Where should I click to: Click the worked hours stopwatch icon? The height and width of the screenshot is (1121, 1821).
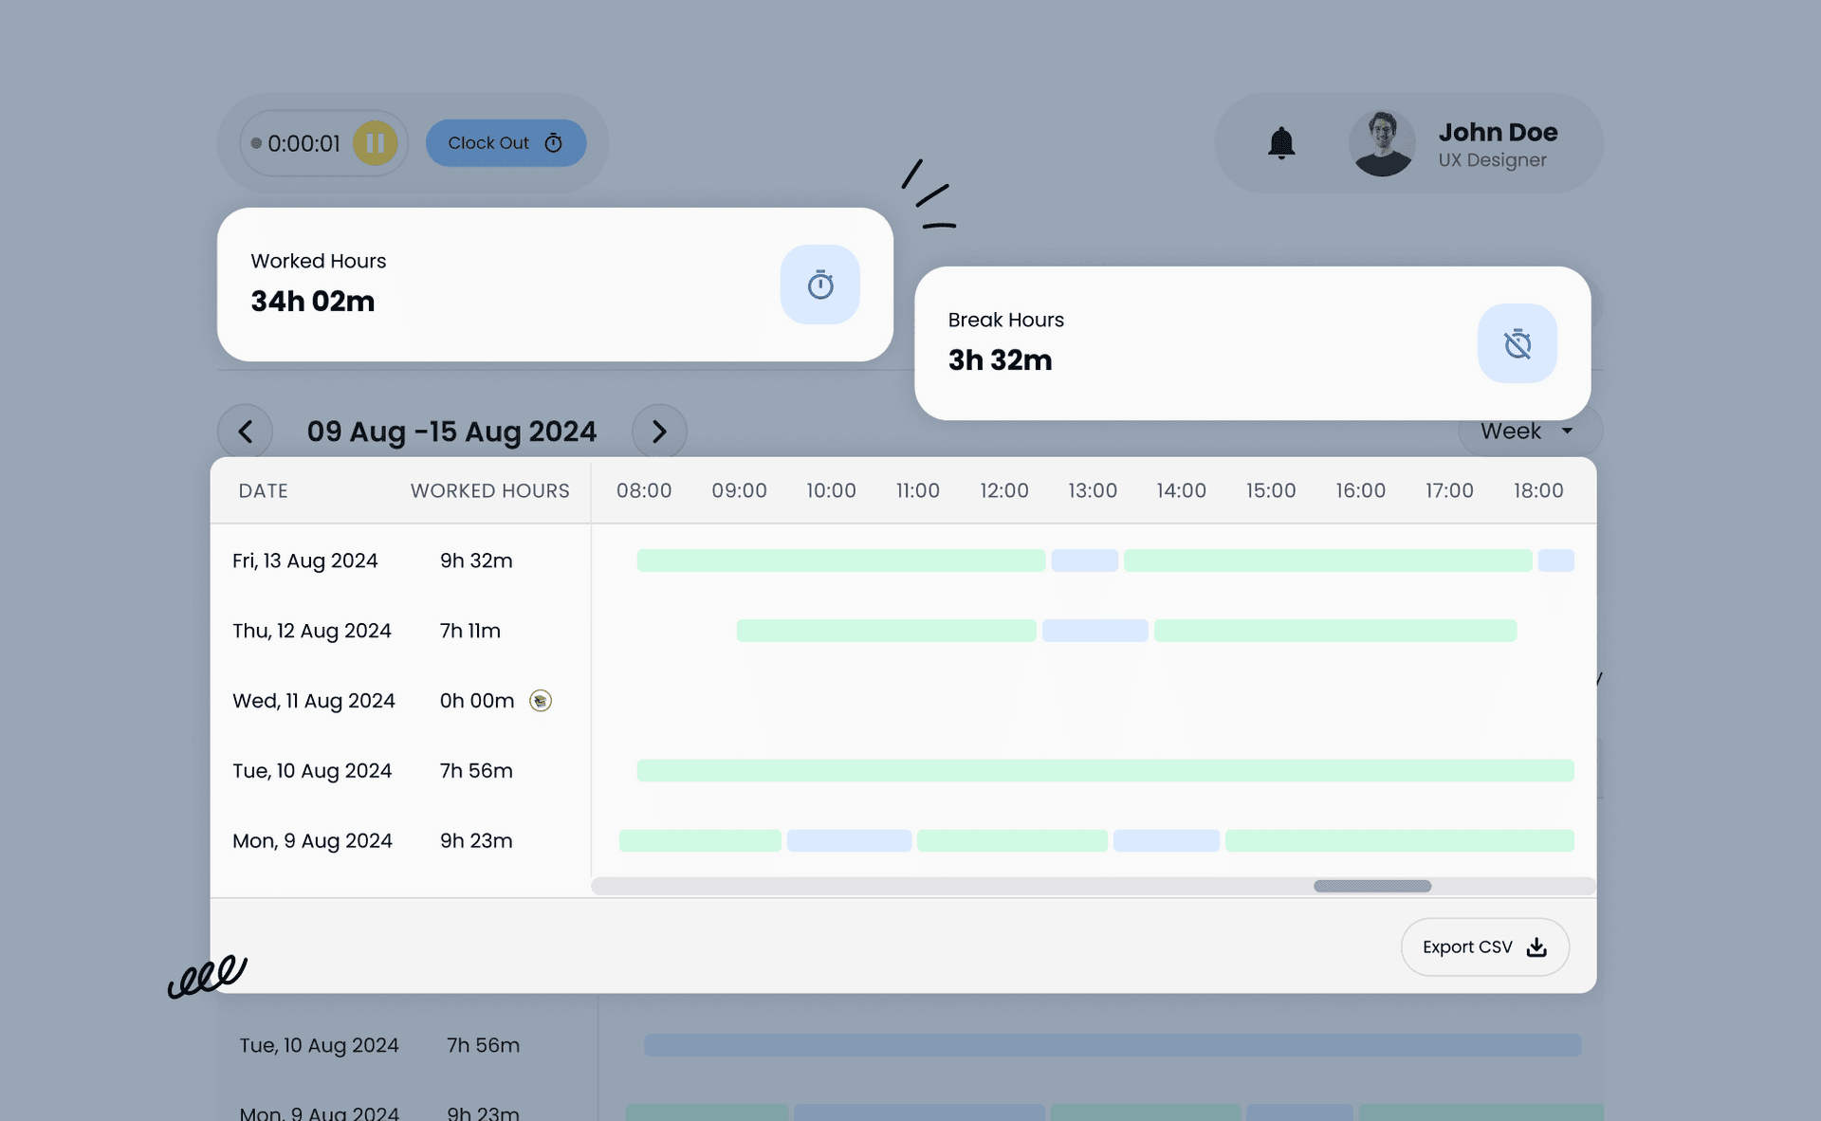click(822, 284)
